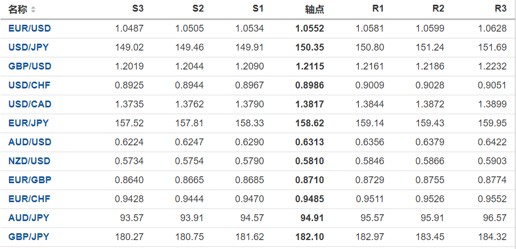This screenshot has height=249, width=516.
Task: Open the USD/CHF pair link
Action: 30,85
